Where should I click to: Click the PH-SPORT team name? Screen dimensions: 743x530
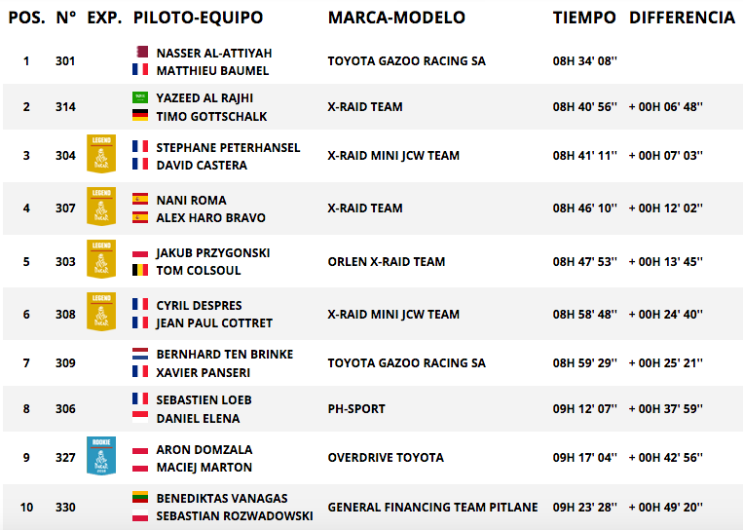356,408
